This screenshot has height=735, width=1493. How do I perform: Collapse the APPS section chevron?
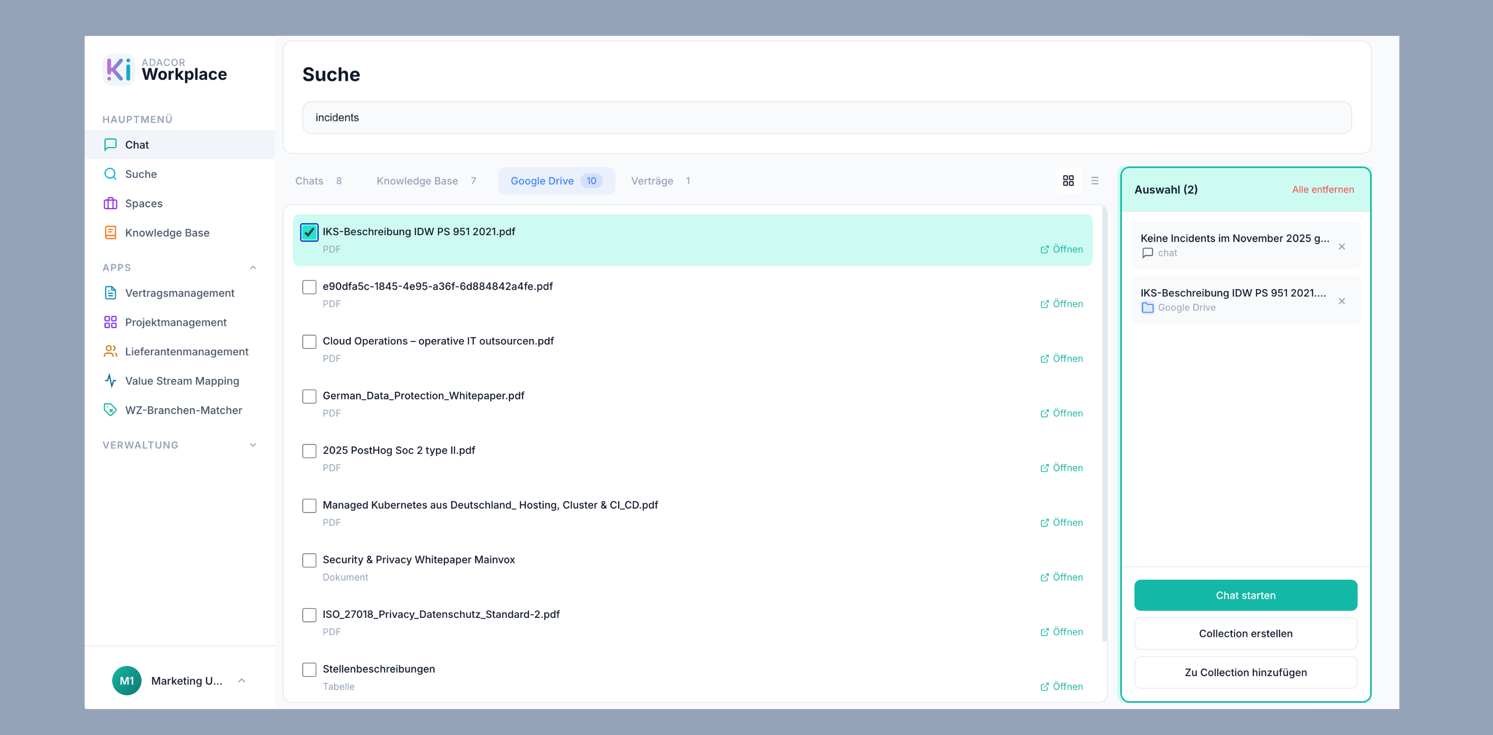pyautogui.click(x=253, y=267)
